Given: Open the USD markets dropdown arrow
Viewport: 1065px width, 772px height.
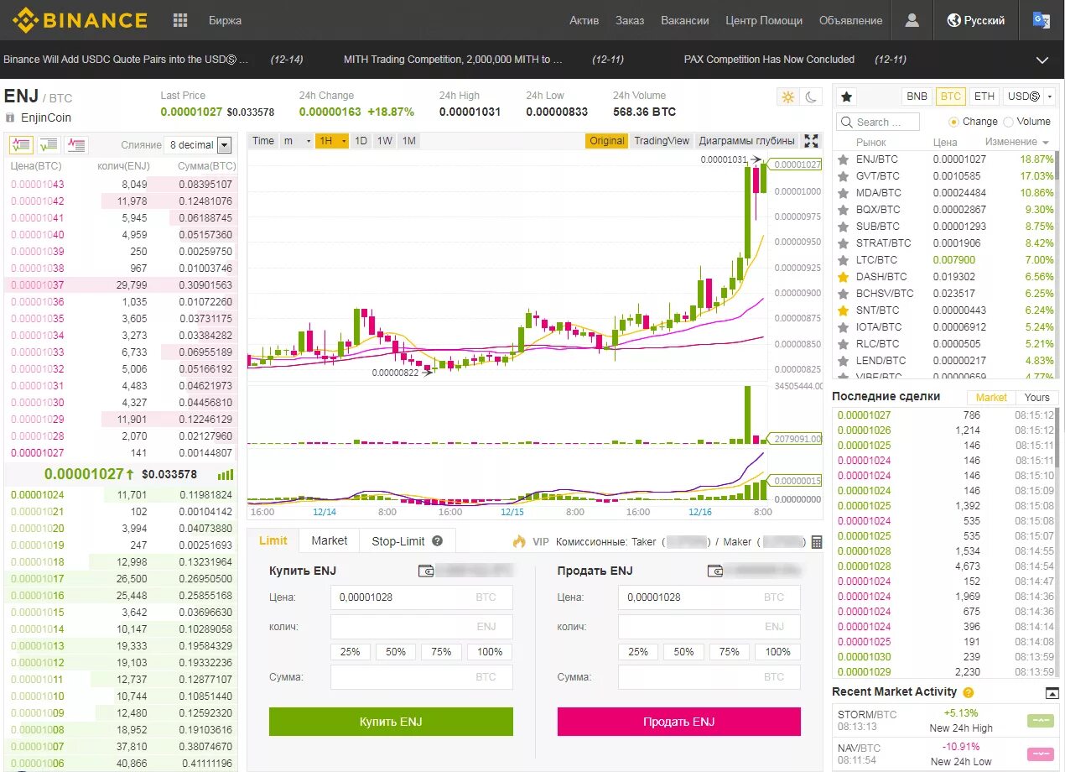Looking at the screenshot, I should [x=1050, y=96].
